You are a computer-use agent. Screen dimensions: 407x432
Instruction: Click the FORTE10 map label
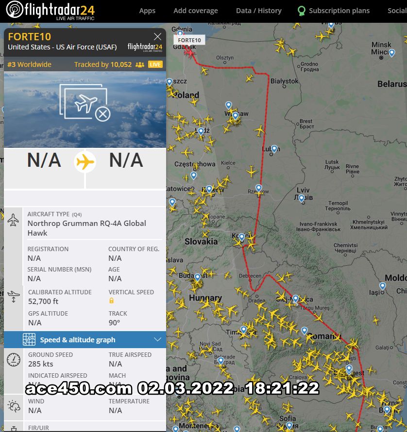(189, 40)
